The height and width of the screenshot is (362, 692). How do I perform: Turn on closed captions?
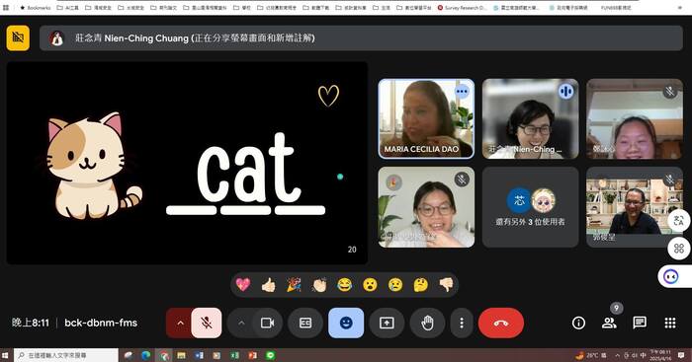[304, 323]
